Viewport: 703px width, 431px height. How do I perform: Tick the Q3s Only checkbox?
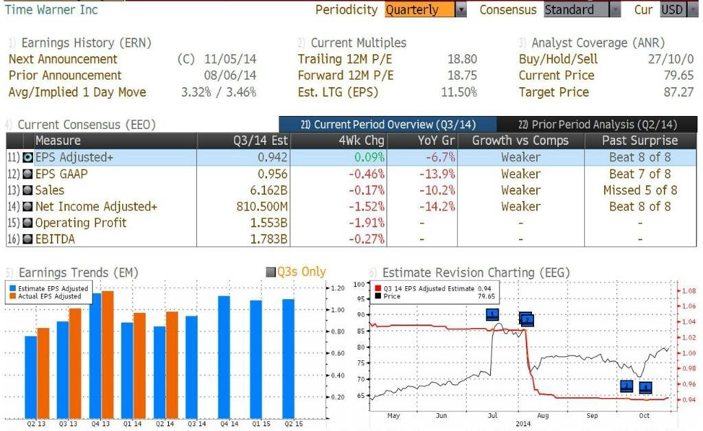[x=270, y=272]
